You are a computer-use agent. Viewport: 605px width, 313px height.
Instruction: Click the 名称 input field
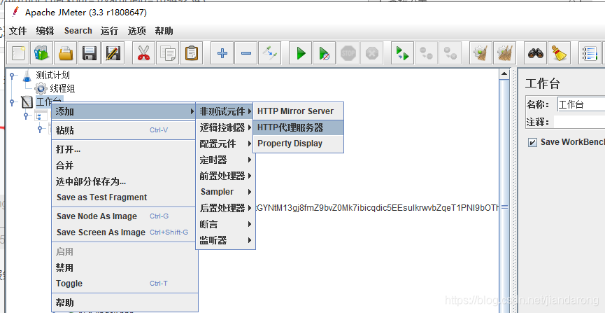(x=581, y=104)
